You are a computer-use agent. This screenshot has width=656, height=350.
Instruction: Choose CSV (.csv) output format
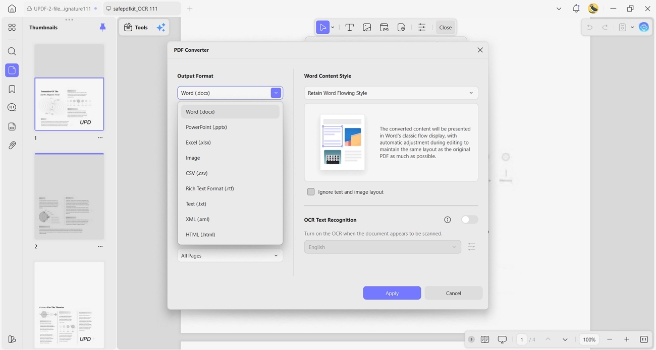230,173
